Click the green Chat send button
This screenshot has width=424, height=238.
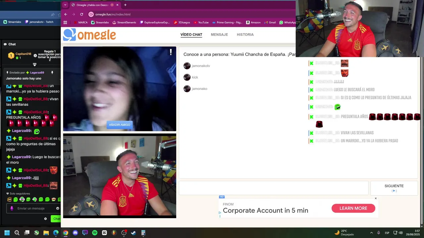point(56,218)
